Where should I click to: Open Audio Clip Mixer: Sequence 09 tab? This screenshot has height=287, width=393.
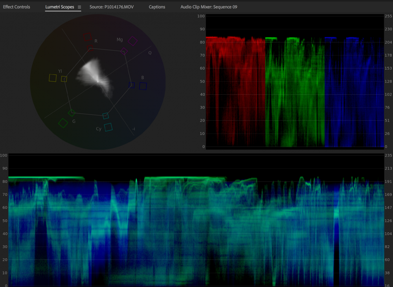[x=209, y=7]
